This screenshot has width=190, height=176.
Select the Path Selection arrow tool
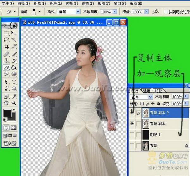click(6, 82)
